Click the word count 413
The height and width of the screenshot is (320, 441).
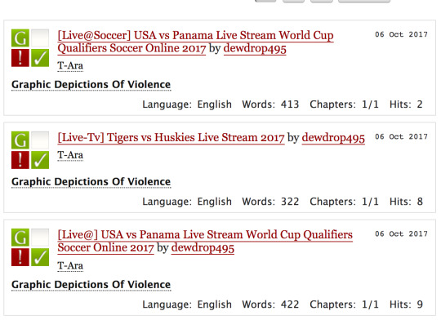(290, 104)
